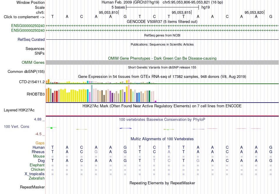The width and height of the screenshot is (279, 194).
Task: Click the gray OMIM Genes bar
Action: [162, 62]
